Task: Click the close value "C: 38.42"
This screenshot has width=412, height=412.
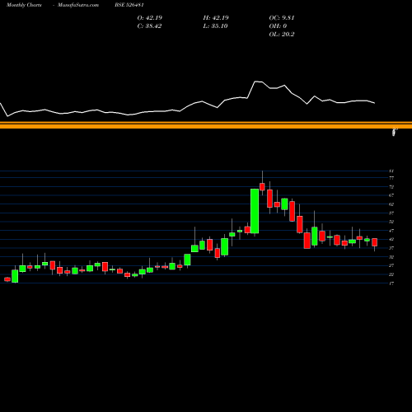Action: pyautogui.click(x=149, y=26)
